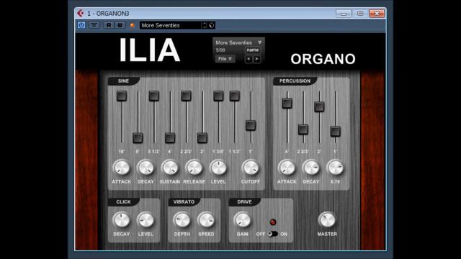The width and height of the screenshot is (461, 259).
Task: Open the host preset field 'More Seventies'
Action: pyautogui.click(x=171, y=25)
